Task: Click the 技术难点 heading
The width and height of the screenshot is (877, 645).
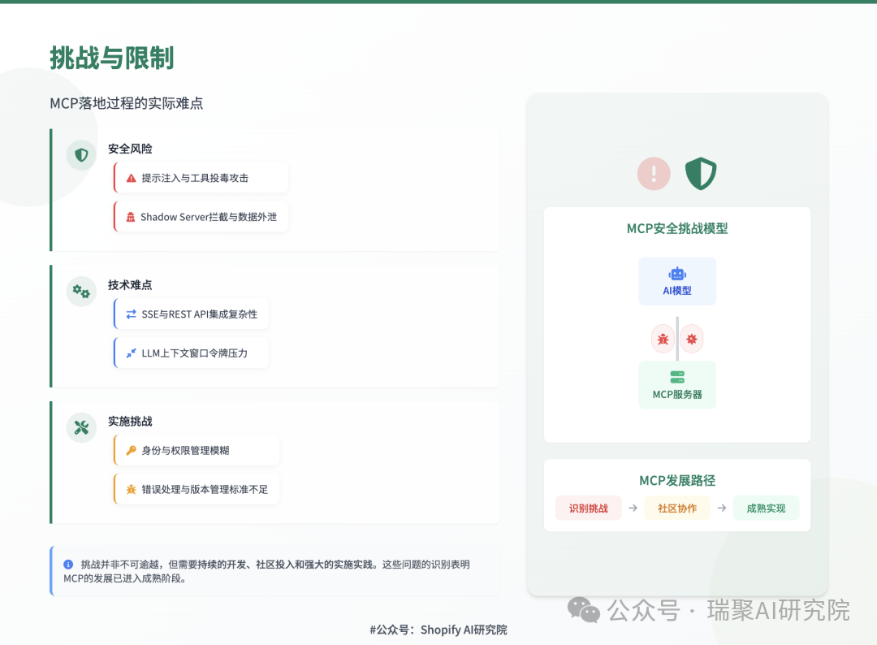Action: [x=130, y=285]
